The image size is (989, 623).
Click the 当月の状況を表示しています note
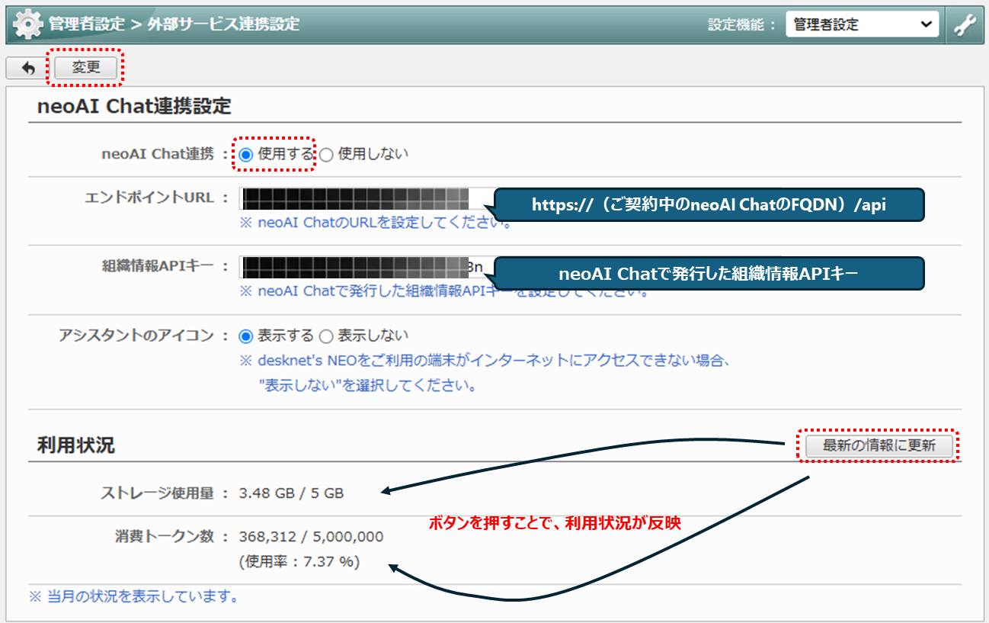pos(134,596)
